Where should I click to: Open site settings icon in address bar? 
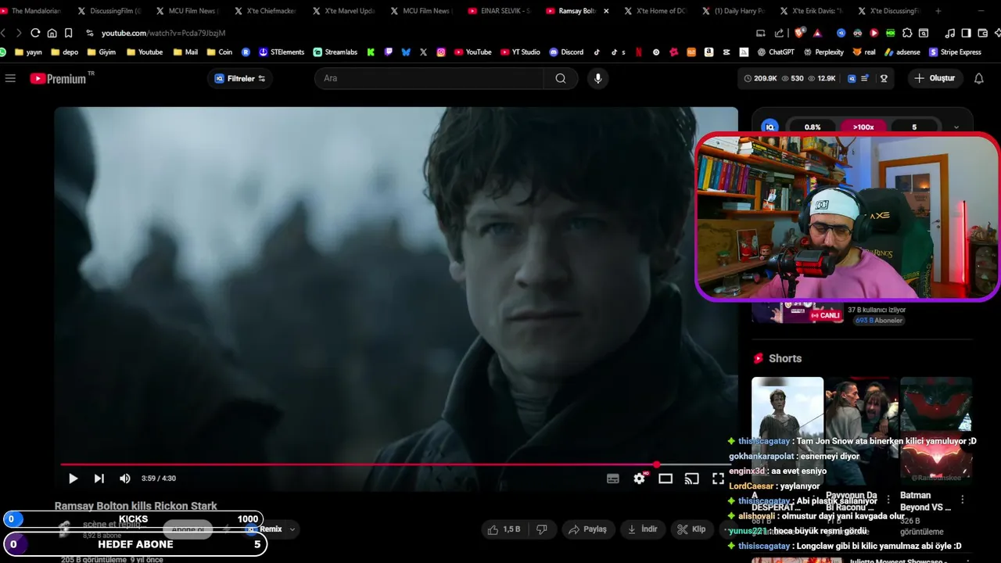90,33
